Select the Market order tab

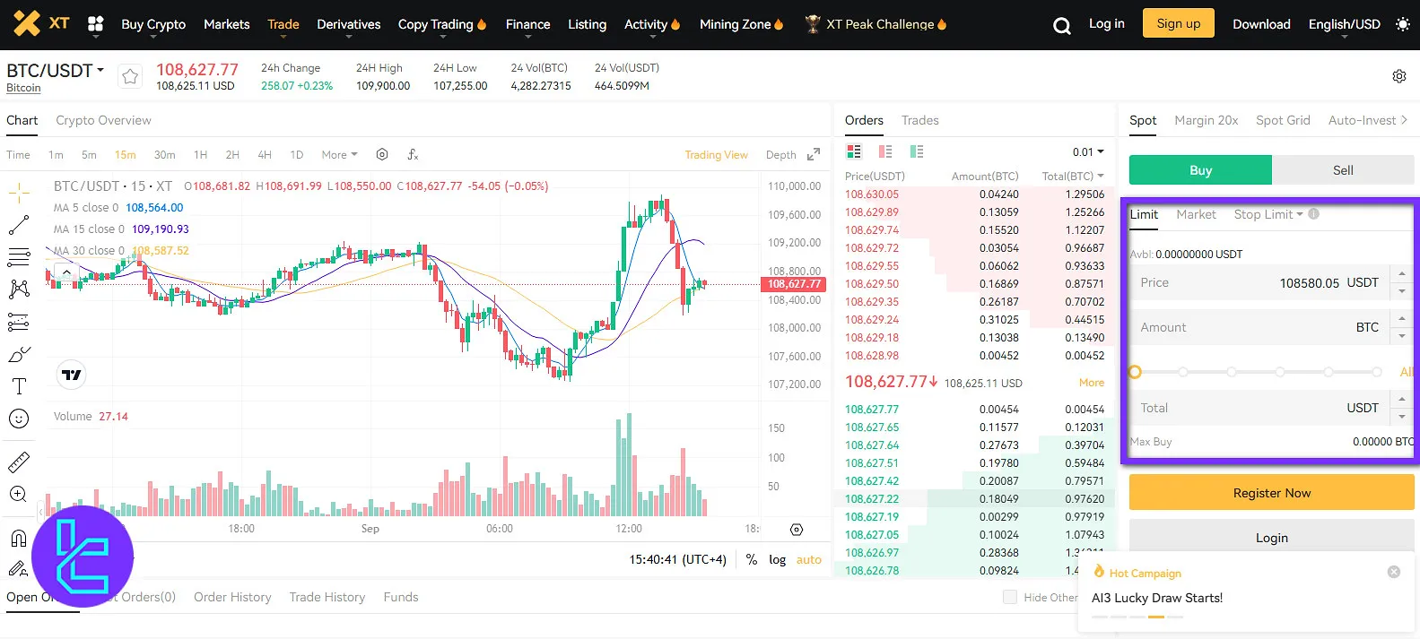pyautogui.click(x=1196, y=214)
